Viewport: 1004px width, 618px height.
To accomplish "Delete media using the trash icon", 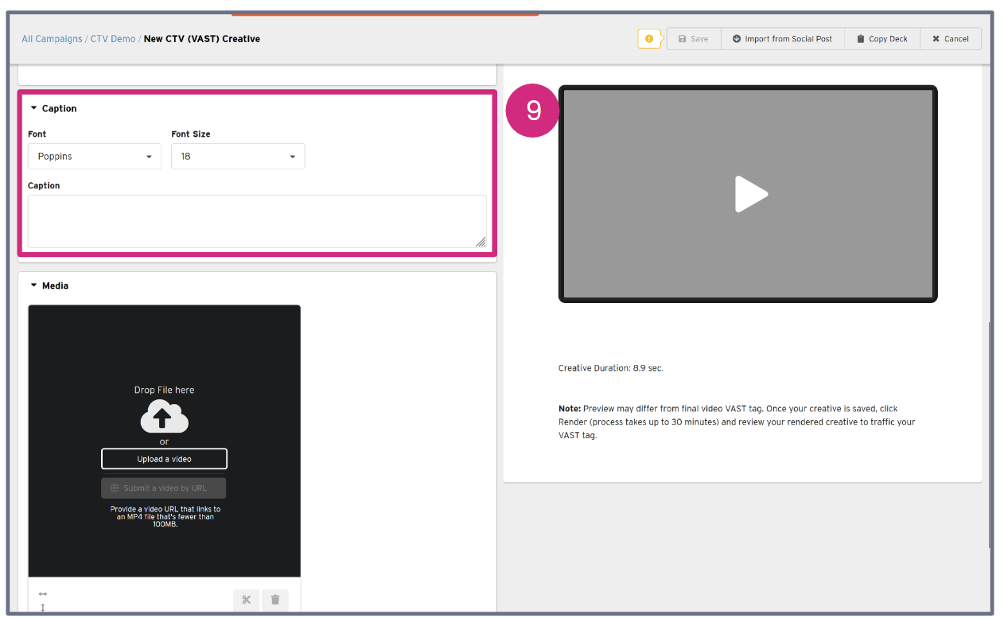I will tap(275, 600).
